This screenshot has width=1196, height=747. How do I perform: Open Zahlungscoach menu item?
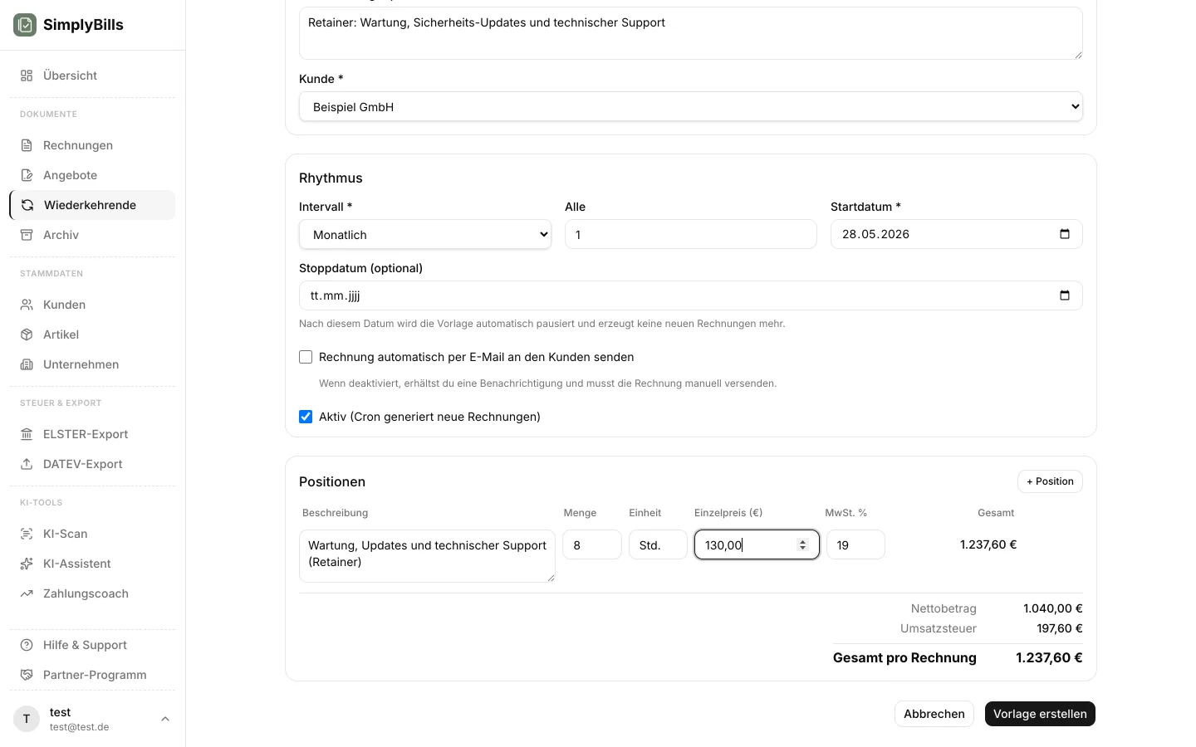coord(92,593)
